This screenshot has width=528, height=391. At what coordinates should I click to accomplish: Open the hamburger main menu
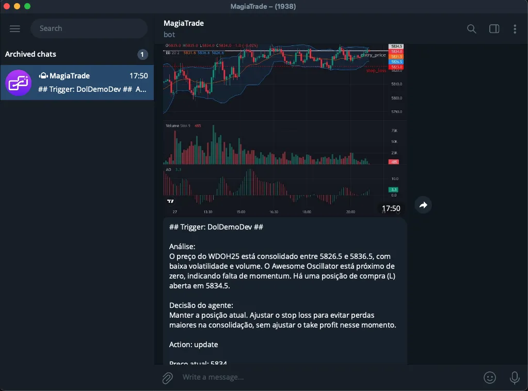15,28
